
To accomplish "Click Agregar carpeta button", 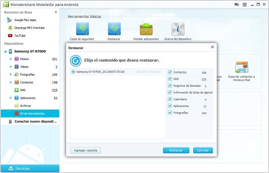I will pos(86,150).
